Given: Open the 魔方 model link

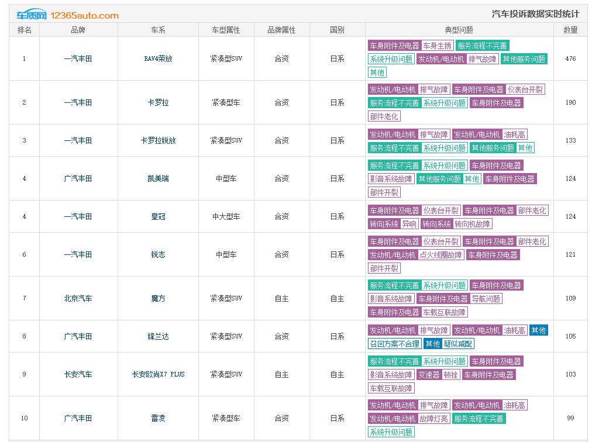Looking at the screenshot, I should click(x=158, y=298).
